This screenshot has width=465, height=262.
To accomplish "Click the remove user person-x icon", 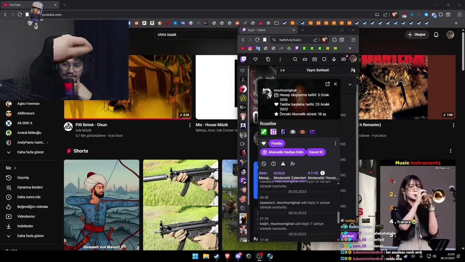I will point(292,164).
